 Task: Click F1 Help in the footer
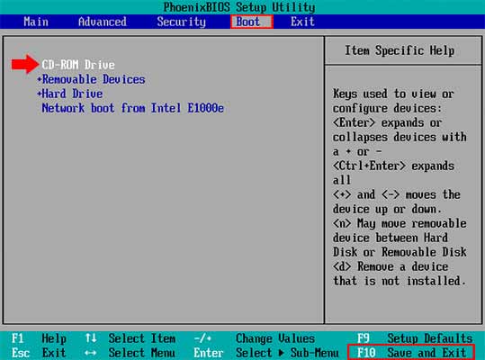click(39, 338)
